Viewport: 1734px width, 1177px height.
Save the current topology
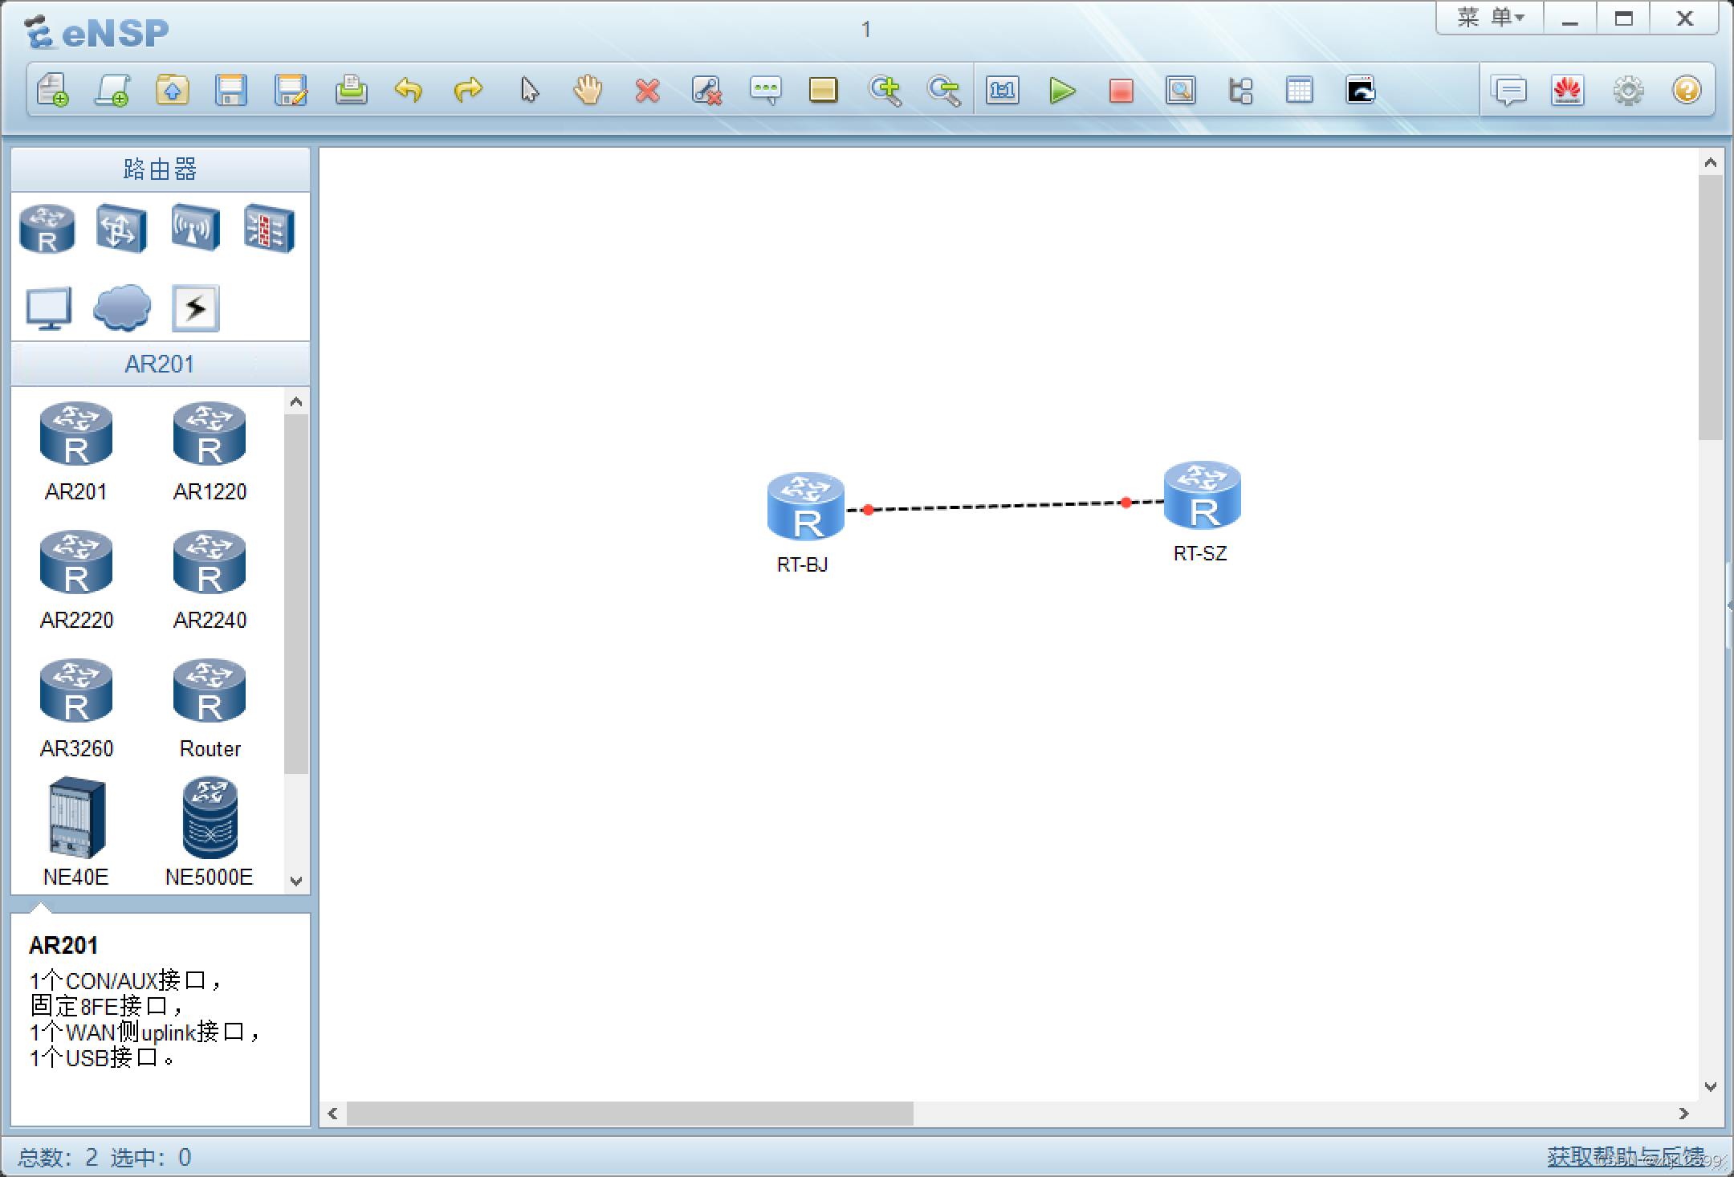click(231, 90)
